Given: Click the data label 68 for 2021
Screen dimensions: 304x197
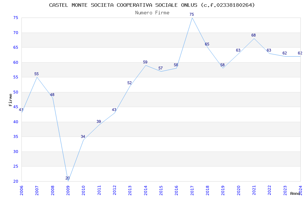Looking at the screenshot, I should click(x=254, y=35).
